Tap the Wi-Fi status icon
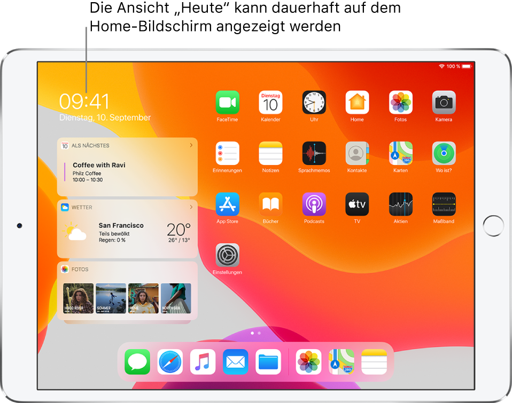This screenshot has width=512, height=403. coord(441,66)
